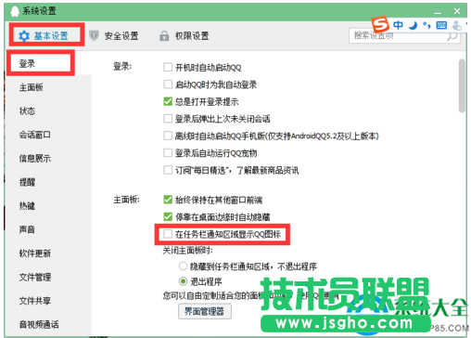
Task: Switch to 权限设置 tab
Action: 185,36
